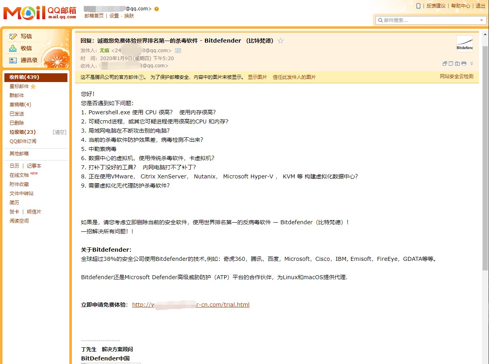The height and width of the screenshot is (364, 489).
Task: Click 收信 to receive mail
Action: [x=26, y=48]
